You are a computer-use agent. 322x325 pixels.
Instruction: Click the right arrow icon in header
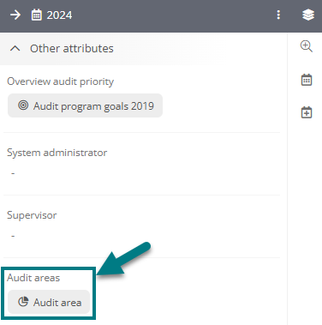click(15, 15)
